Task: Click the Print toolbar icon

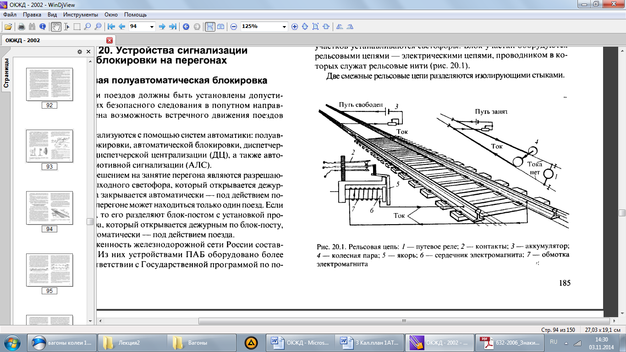Action: (x=21, y=27)
